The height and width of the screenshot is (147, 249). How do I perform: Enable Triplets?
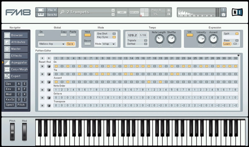(146, 41)
